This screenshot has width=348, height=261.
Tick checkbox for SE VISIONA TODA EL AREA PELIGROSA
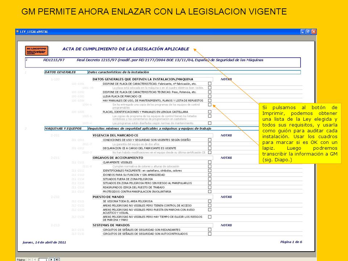pos(210,201)
